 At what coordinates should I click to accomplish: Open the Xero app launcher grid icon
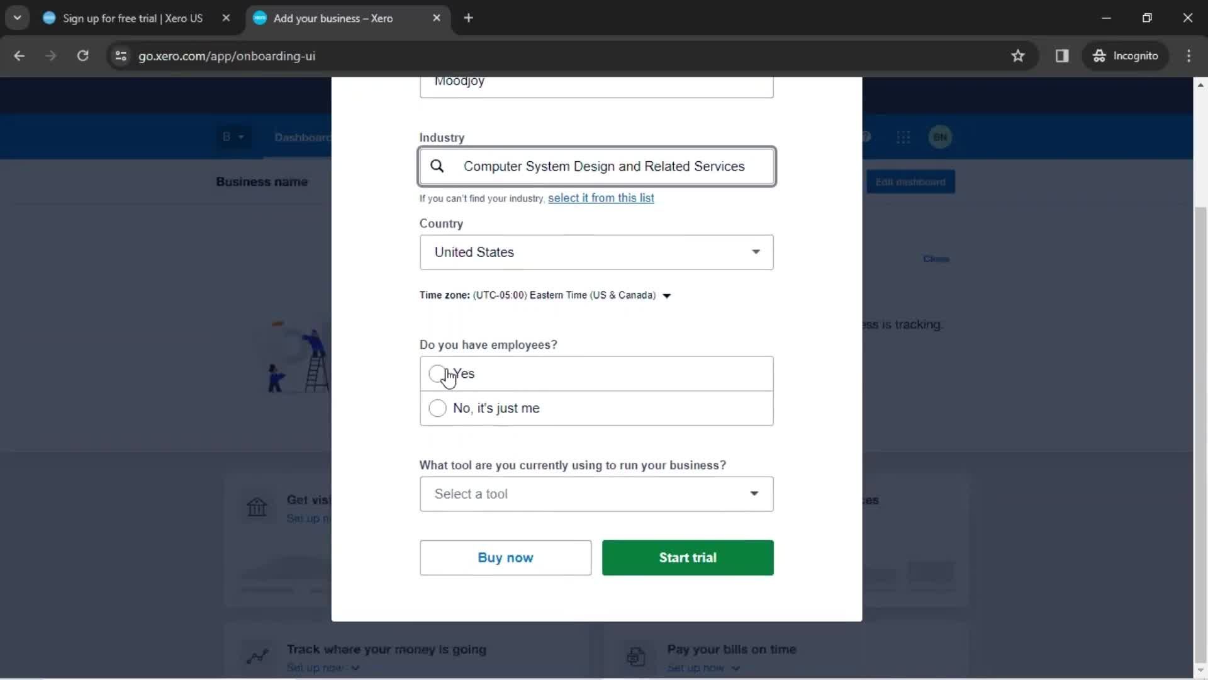point(903,137)
